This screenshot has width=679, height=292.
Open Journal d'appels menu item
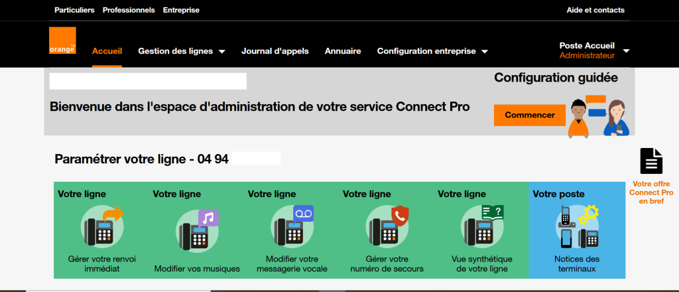(x=275, y=51)
